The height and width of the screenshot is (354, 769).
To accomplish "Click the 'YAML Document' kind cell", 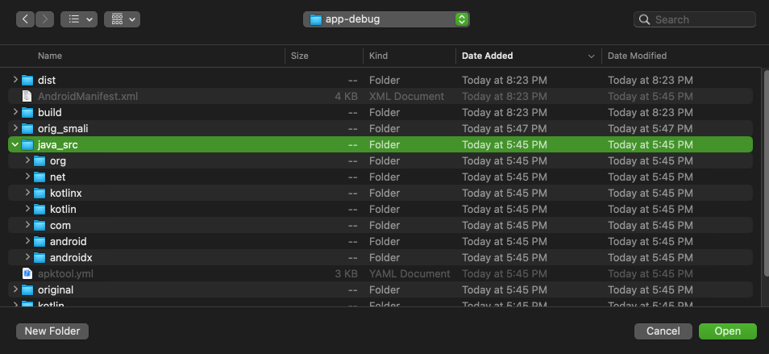I will pyautogui.click(x=409, y=273).
